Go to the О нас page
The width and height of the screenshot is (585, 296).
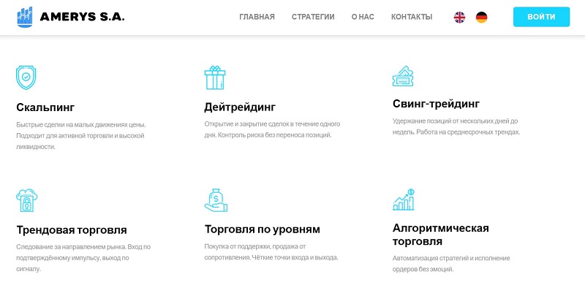click(x=363, y=17)
